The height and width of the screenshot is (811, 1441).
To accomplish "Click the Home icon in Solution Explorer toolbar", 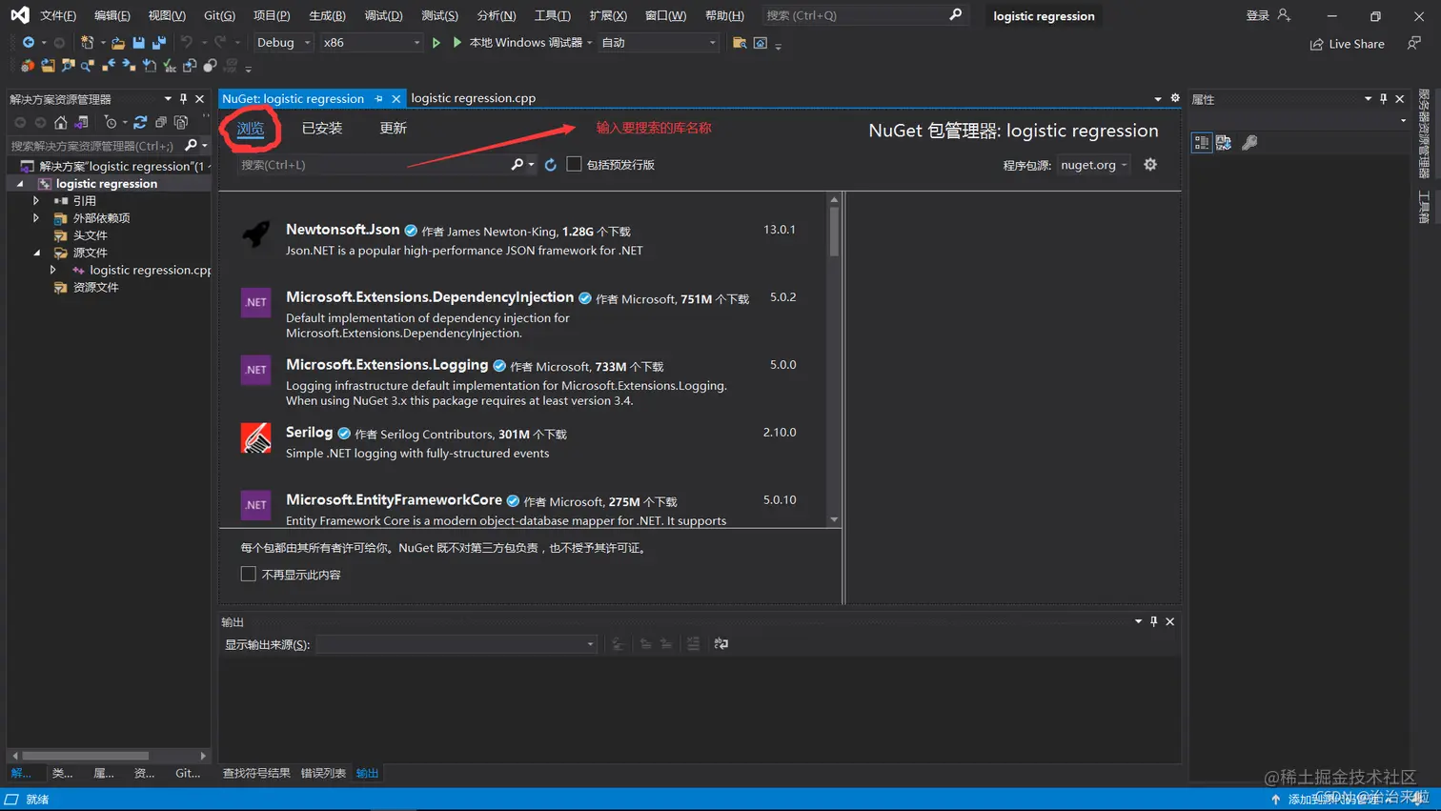I will 61,122.
